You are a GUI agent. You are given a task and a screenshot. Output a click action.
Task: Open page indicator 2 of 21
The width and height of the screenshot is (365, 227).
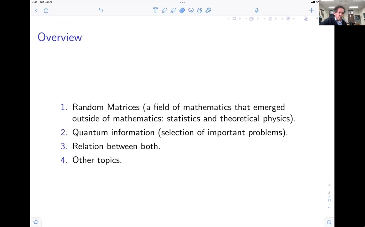(x=329, y=197)
